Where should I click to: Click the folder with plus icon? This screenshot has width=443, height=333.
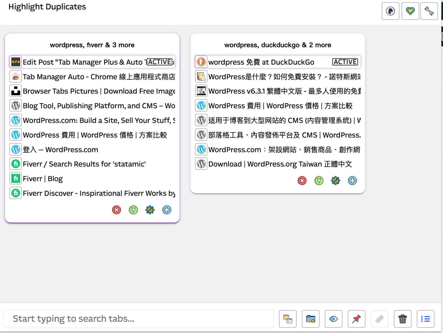point(311,319)
